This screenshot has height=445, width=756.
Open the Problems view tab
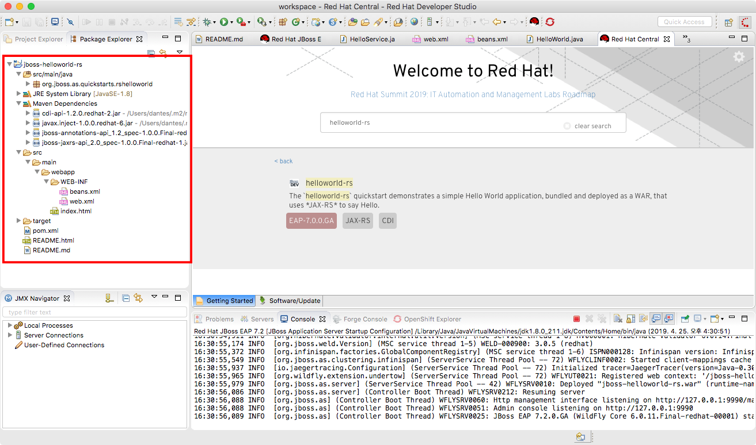pyautogui.click(x=214, y=319)
